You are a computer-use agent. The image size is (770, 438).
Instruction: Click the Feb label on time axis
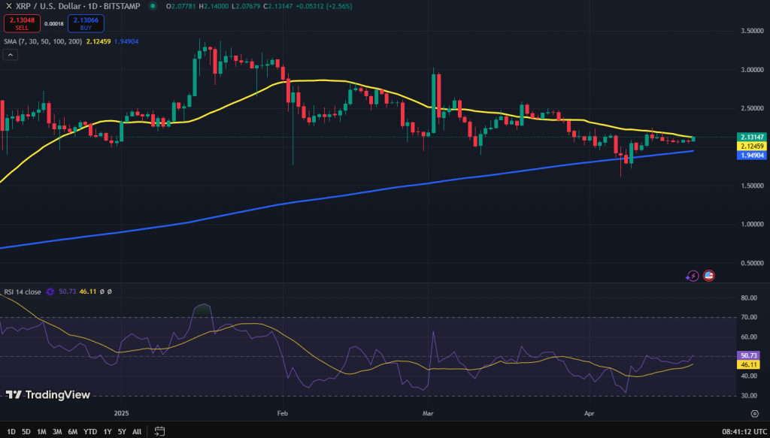282,413
